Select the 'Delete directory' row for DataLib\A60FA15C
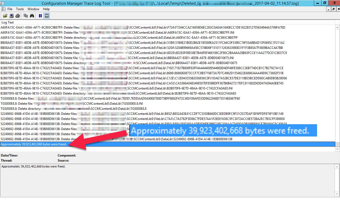The image size is (340, 203). pyautogui.click(x=167, y=38)
